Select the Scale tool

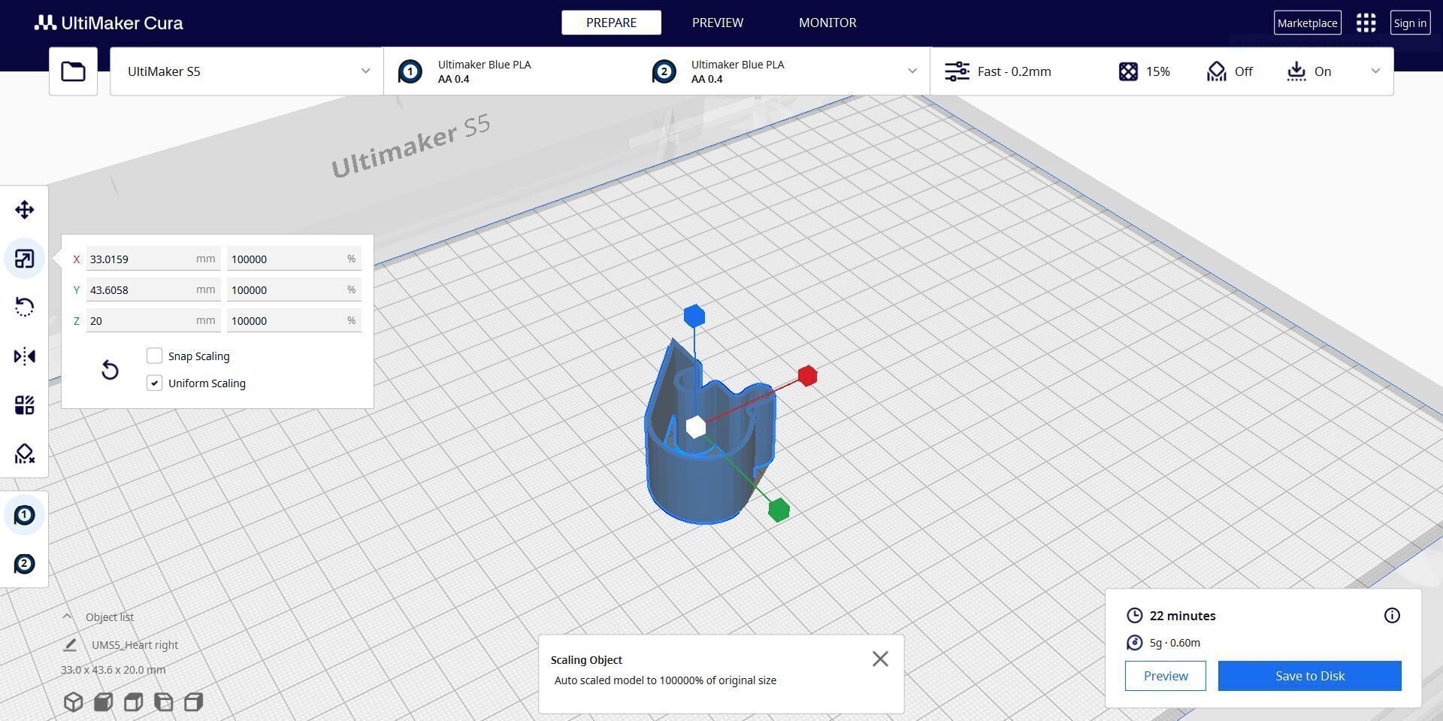click(x=24, y=259)
